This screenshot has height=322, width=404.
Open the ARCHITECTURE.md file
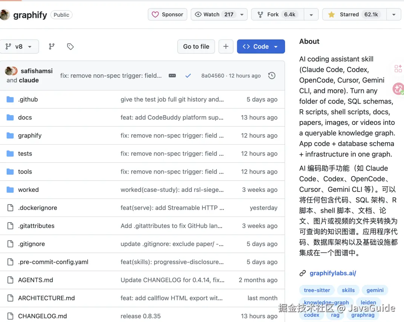[x=46, y=298]
